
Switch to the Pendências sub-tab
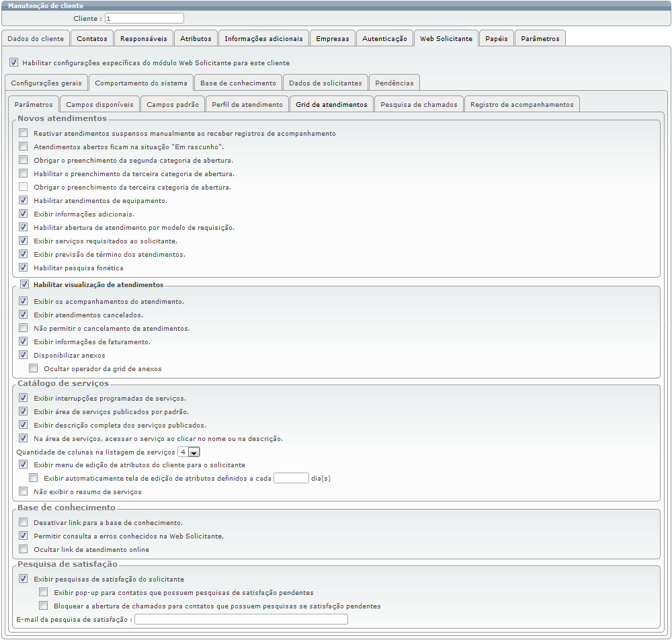coord(394,83)
